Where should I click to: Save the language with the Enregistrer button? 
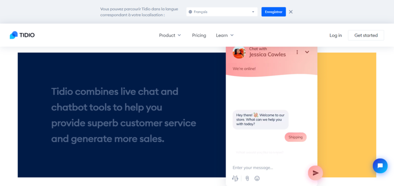click(274, 12)
